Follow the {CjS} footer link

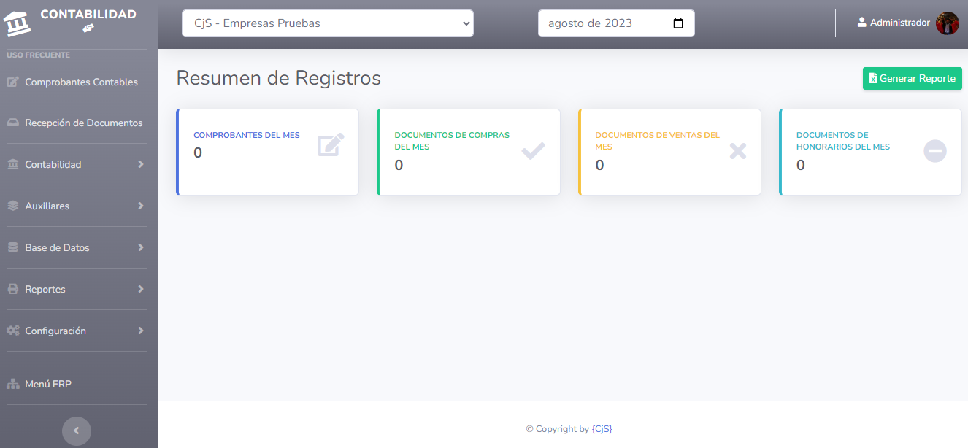(x=602, y=429)
